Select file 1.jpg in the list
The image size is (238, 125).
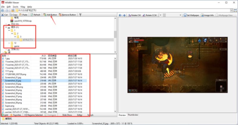coord(7,58)
